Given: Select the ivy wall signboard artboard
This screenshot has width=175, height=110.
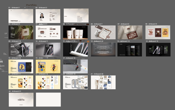Looking at the screenshot, I should click(21, 32).
